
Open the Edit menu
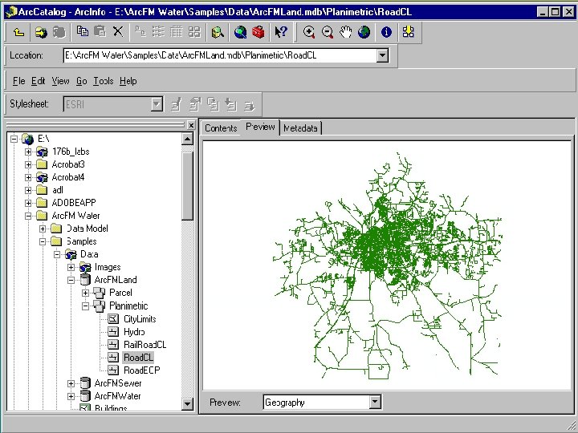[x=38, y=81]
